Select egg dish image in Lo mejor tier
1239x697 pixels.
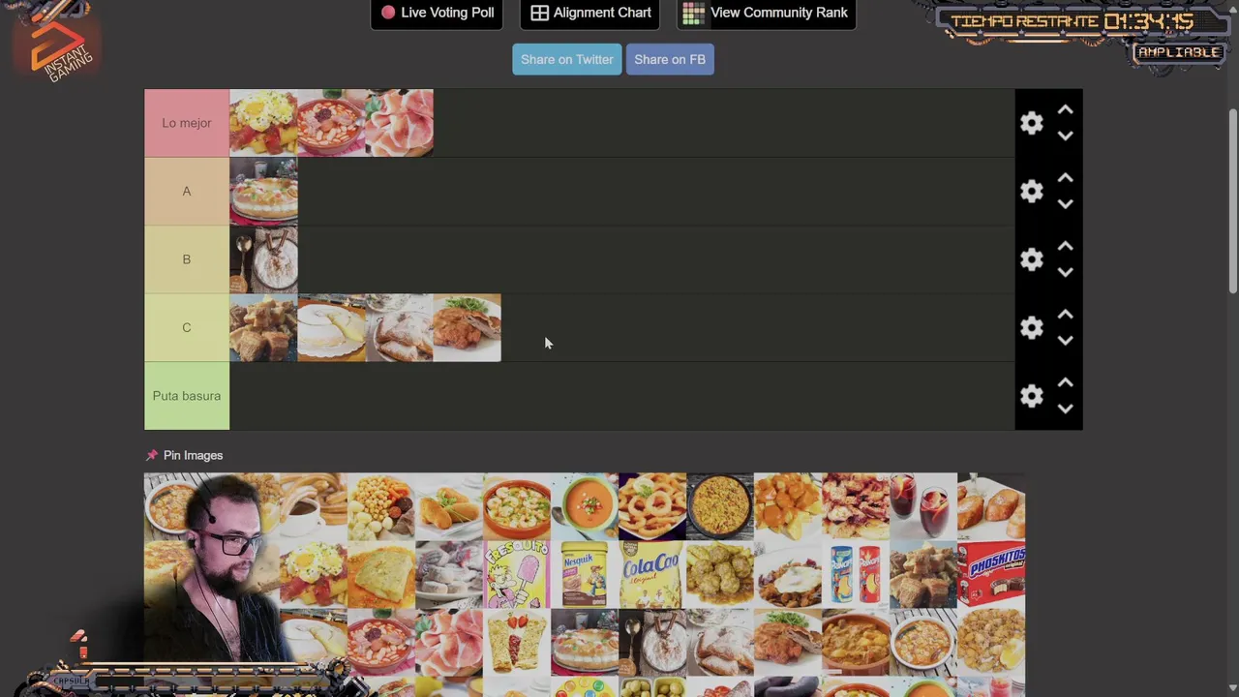click(x=263, y=123)
